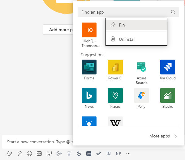Open the Bing News app
This screenshot has height=160, width=185.
(x=89, y=95)
